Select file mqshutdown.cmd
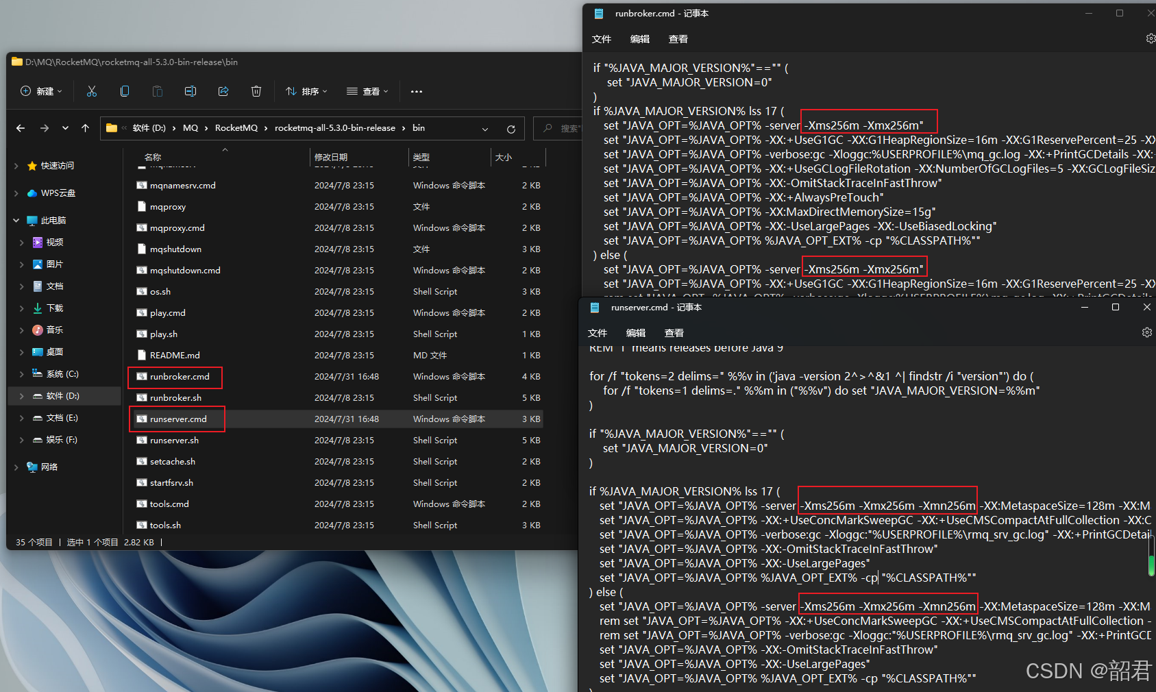The image size is (1156, 692). (185, 271)
